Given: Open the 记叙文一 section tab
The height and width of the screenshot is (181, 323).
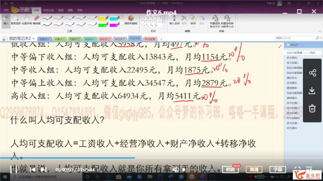Looking at the screenshot, I should click(45, 39).
